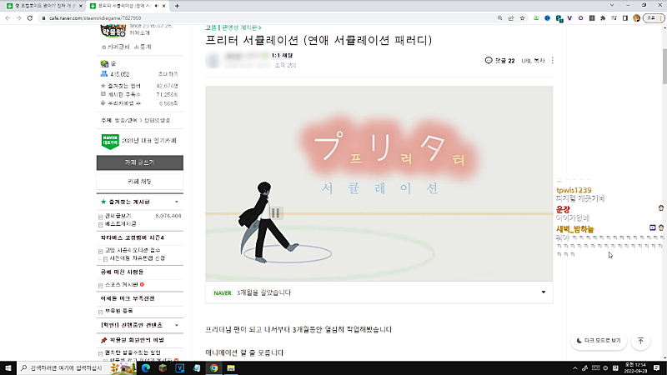This screenshot has height=375, width=667.
Task: Click the purple circle extension icon
Action: (580, 18)
